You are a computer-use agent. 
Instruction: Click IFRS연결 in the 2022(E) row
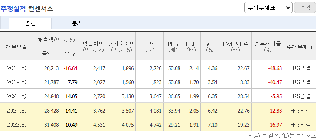click(x=300, y=125)
